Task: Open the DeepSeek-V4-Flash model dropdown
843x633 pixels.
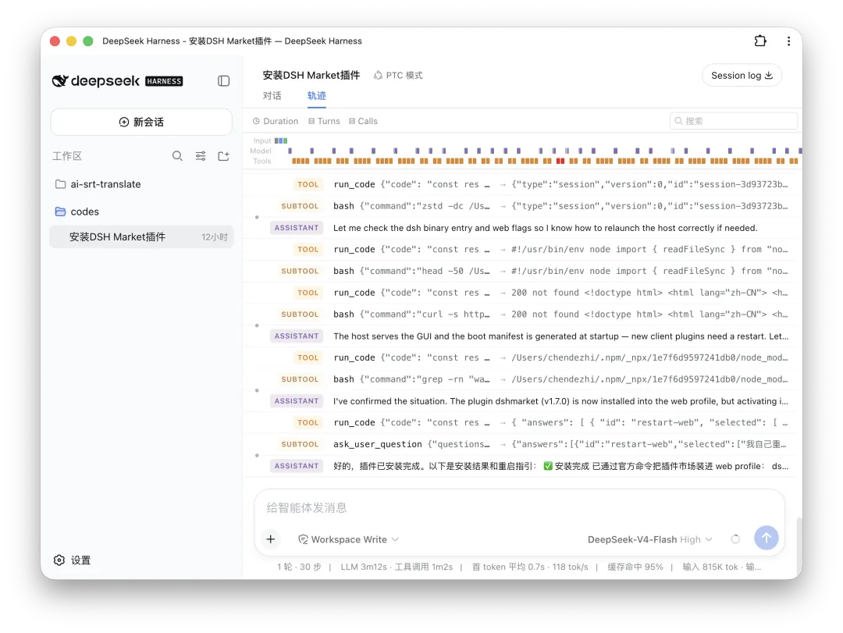Action: pos(649,539)
